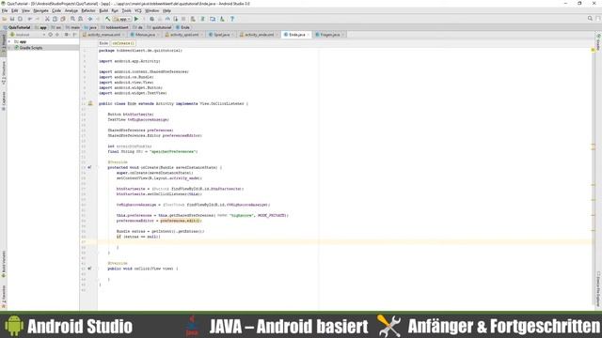Toggle the Captures tool window button
Image resolution: width=602 pixels, height=338 pixels.
click(x=4, y=100)
